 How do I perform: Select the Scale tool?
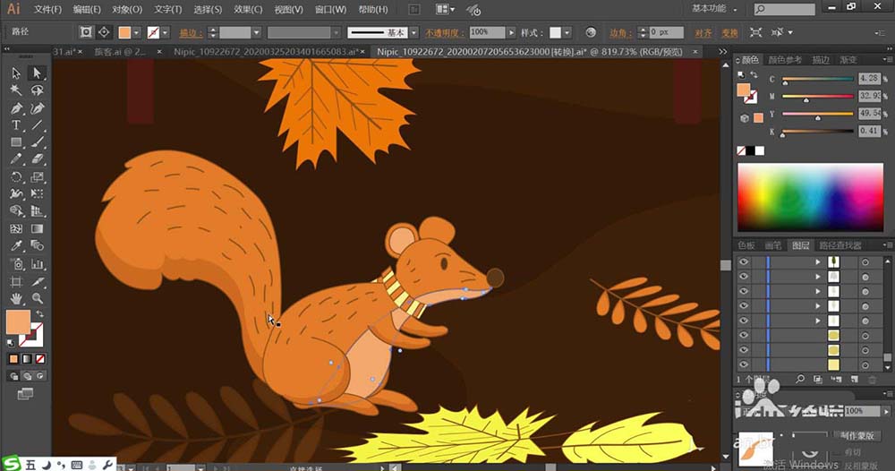tap(37, 177)
